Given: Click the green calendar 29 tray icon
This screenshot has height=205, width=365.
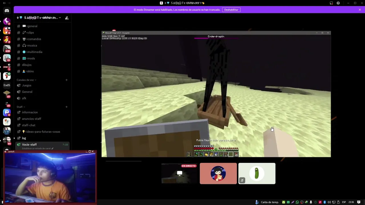Looking at the screenshot, I should click(x=288, y=202).
